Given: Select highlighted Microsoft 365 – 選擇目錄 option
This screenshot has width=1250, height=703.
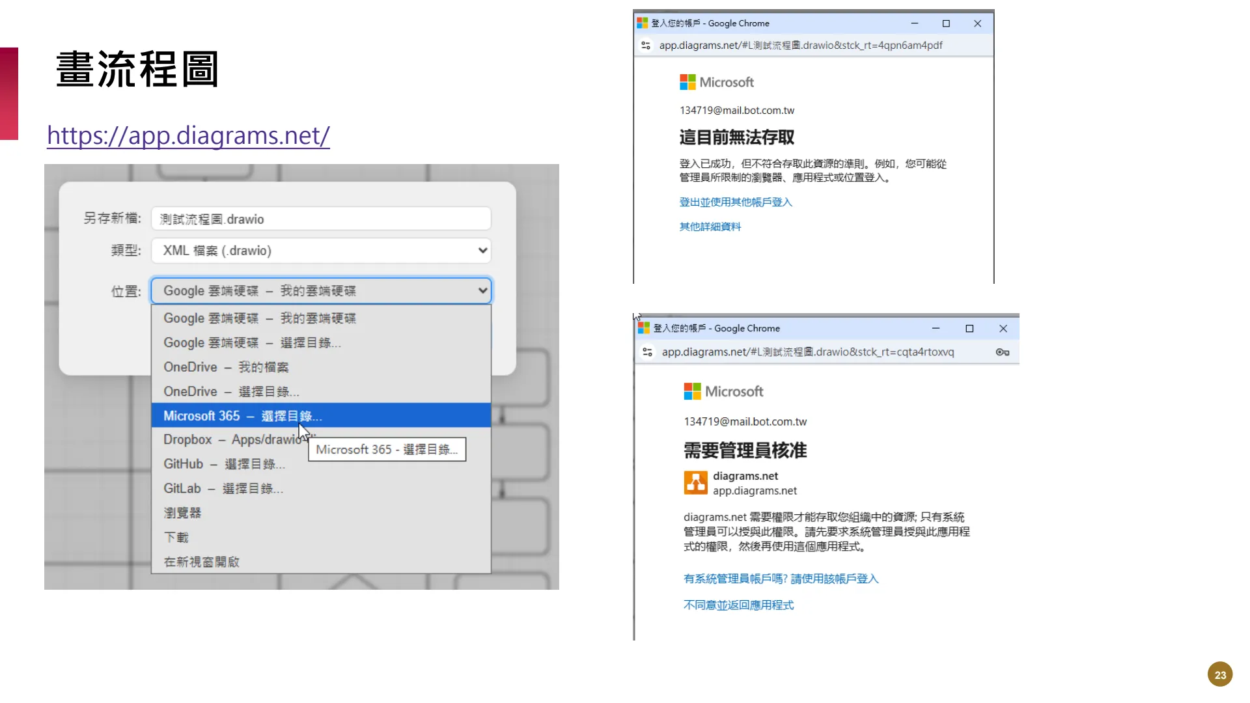Looking at the screenshot, I should pyautogui.click(x=321, y=416).
